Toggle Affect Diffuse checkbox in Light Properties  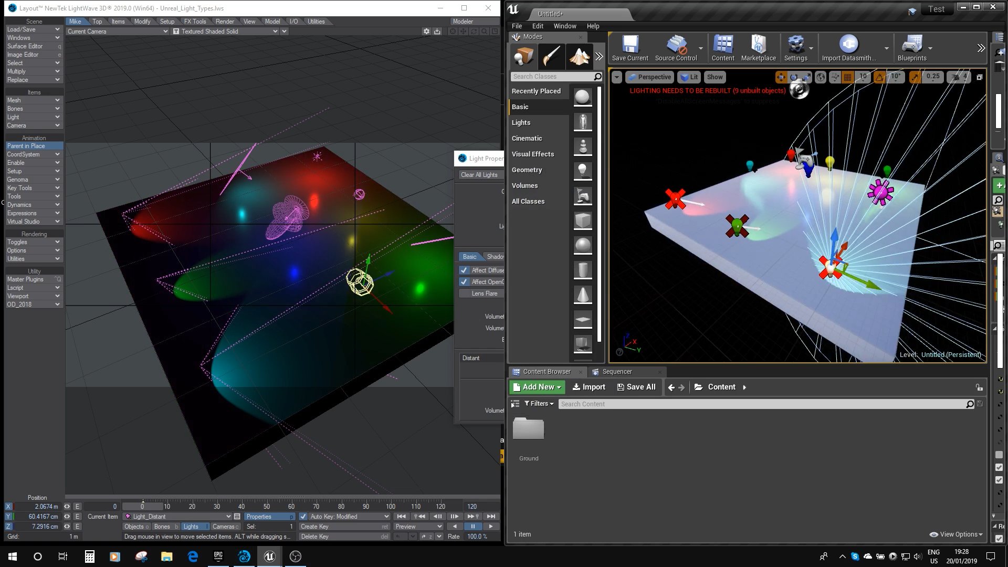click(464, 270)
